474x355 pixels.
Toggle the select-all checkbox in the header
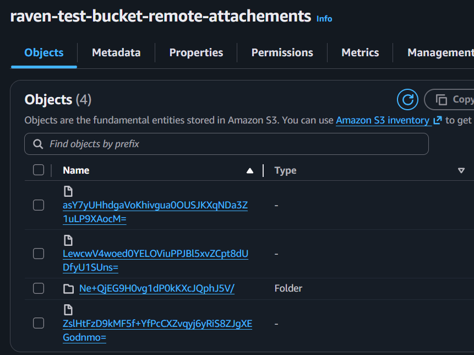pyautogui.click(x=39, y=170)
